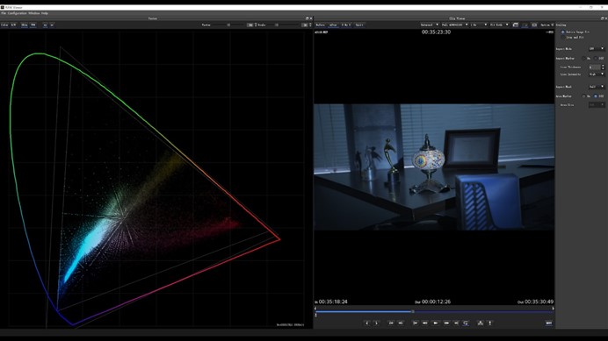Open the Full 4096x2160 resolution dropdown
The width and height of the screenshot is (608, 341).
click(x=454, y=25)
